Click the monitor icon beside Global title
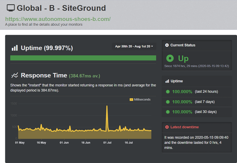This screenshot has width=237, height=163. pyautogui.click(x=11, y=8)
